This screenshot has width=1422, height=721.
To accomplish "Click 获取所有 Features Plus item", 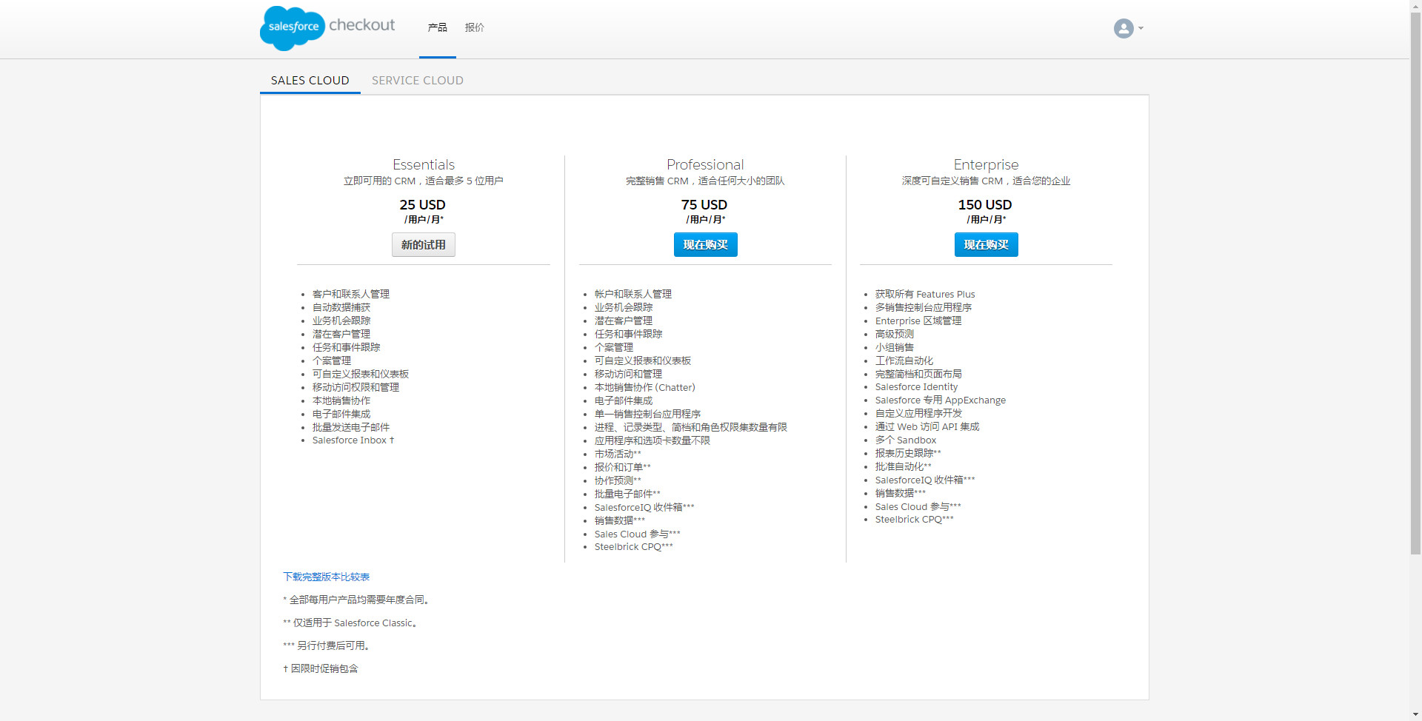I will pyautogui.click(x=925, y=294).
